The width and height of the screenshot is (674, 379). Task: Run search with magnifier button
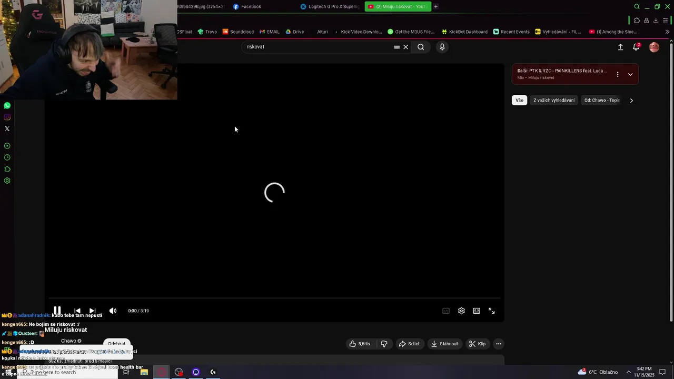[421, 47]
